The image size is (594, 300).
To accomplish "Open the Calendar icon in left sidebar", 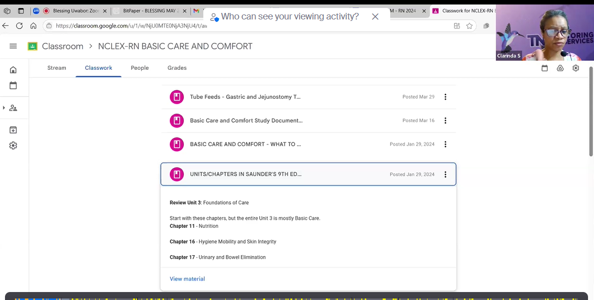I will pyautogui.click(x=13, y=86).
